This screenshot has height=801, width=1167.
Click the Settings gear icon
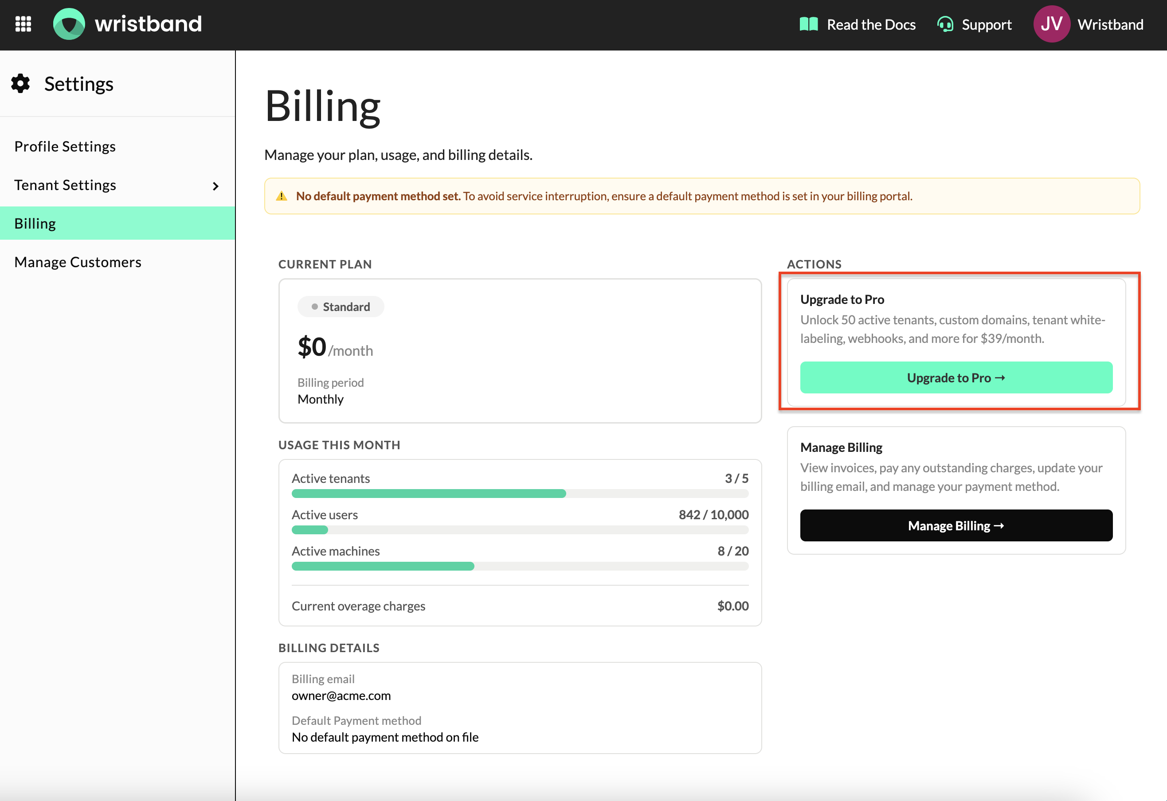20,84
